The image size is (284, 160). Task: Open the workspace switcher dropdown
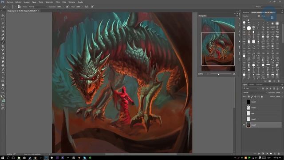pos(268,7)
